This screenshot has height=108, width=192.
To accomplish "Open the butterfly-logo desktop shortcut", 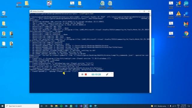I will tap(178, 4).
